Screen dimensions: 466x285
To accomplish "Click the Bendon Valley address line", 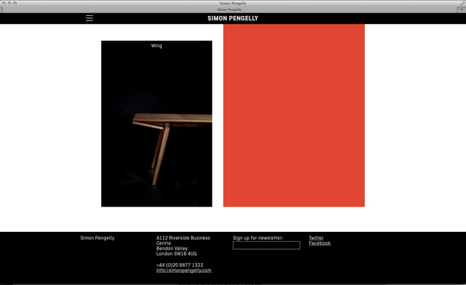I will [x=172, y=248].
